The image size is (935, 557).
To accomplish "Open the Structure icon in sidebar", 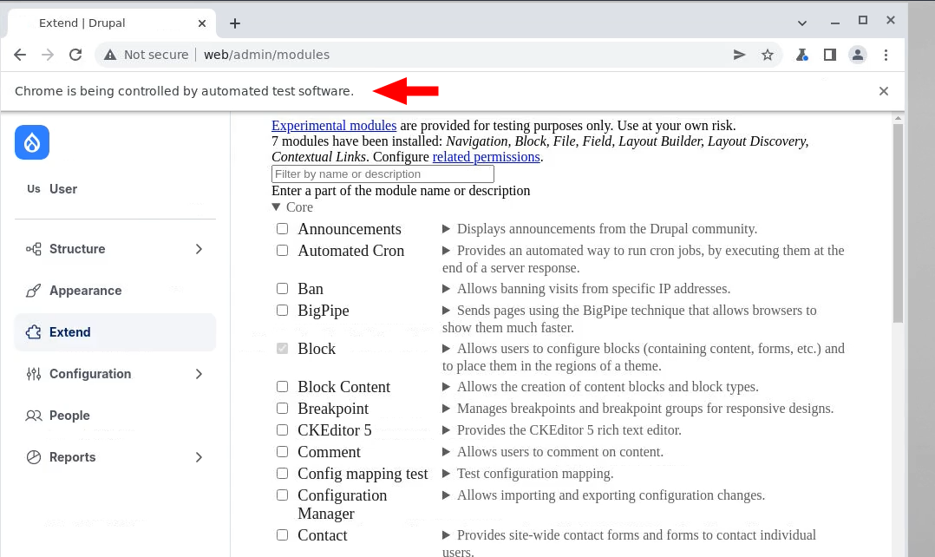I will [33, 249].
